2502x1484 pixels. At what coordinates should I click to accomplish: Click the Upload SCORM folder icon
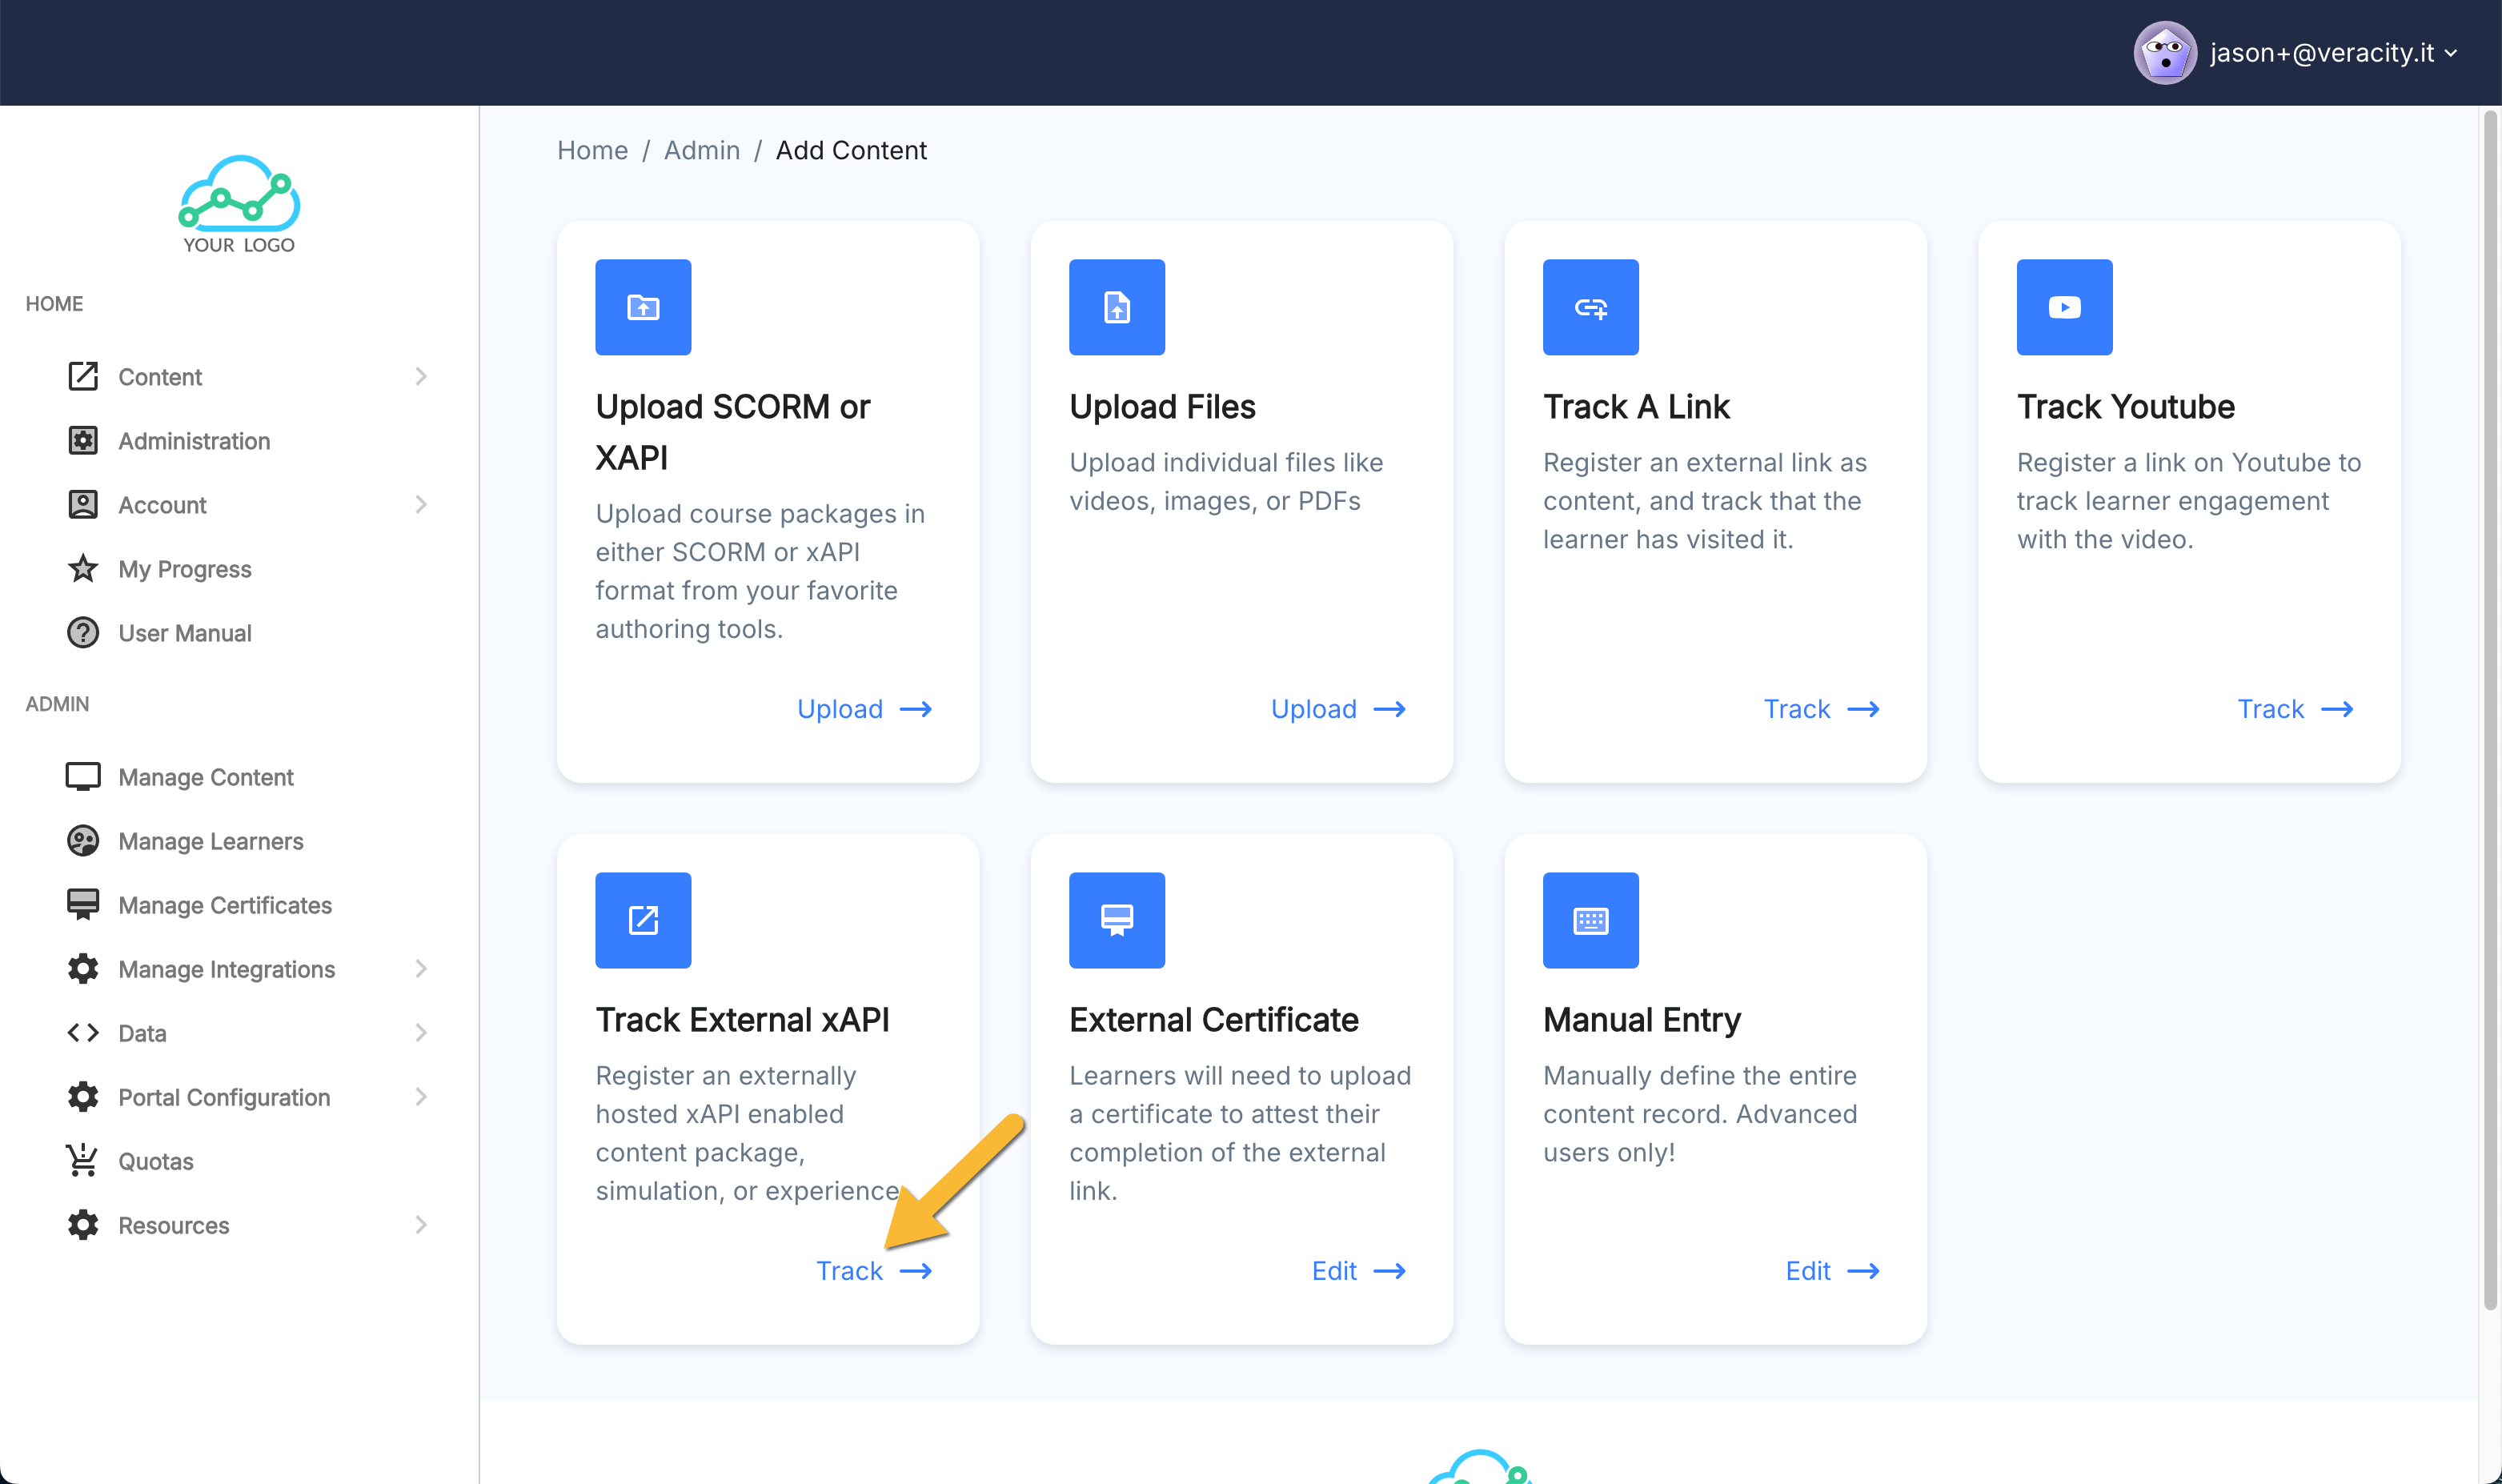643,307
